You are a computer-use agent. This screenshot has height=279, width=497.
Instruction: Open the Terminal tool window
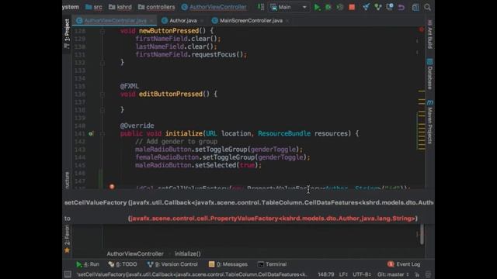(x=273, y=264)
